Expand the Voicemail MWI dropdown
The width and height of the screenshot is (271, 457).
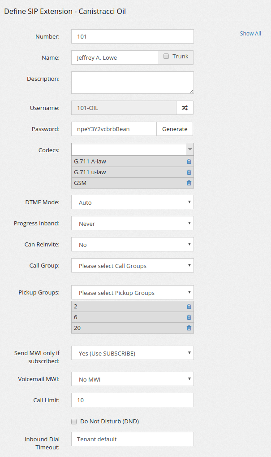coord(132,379)
